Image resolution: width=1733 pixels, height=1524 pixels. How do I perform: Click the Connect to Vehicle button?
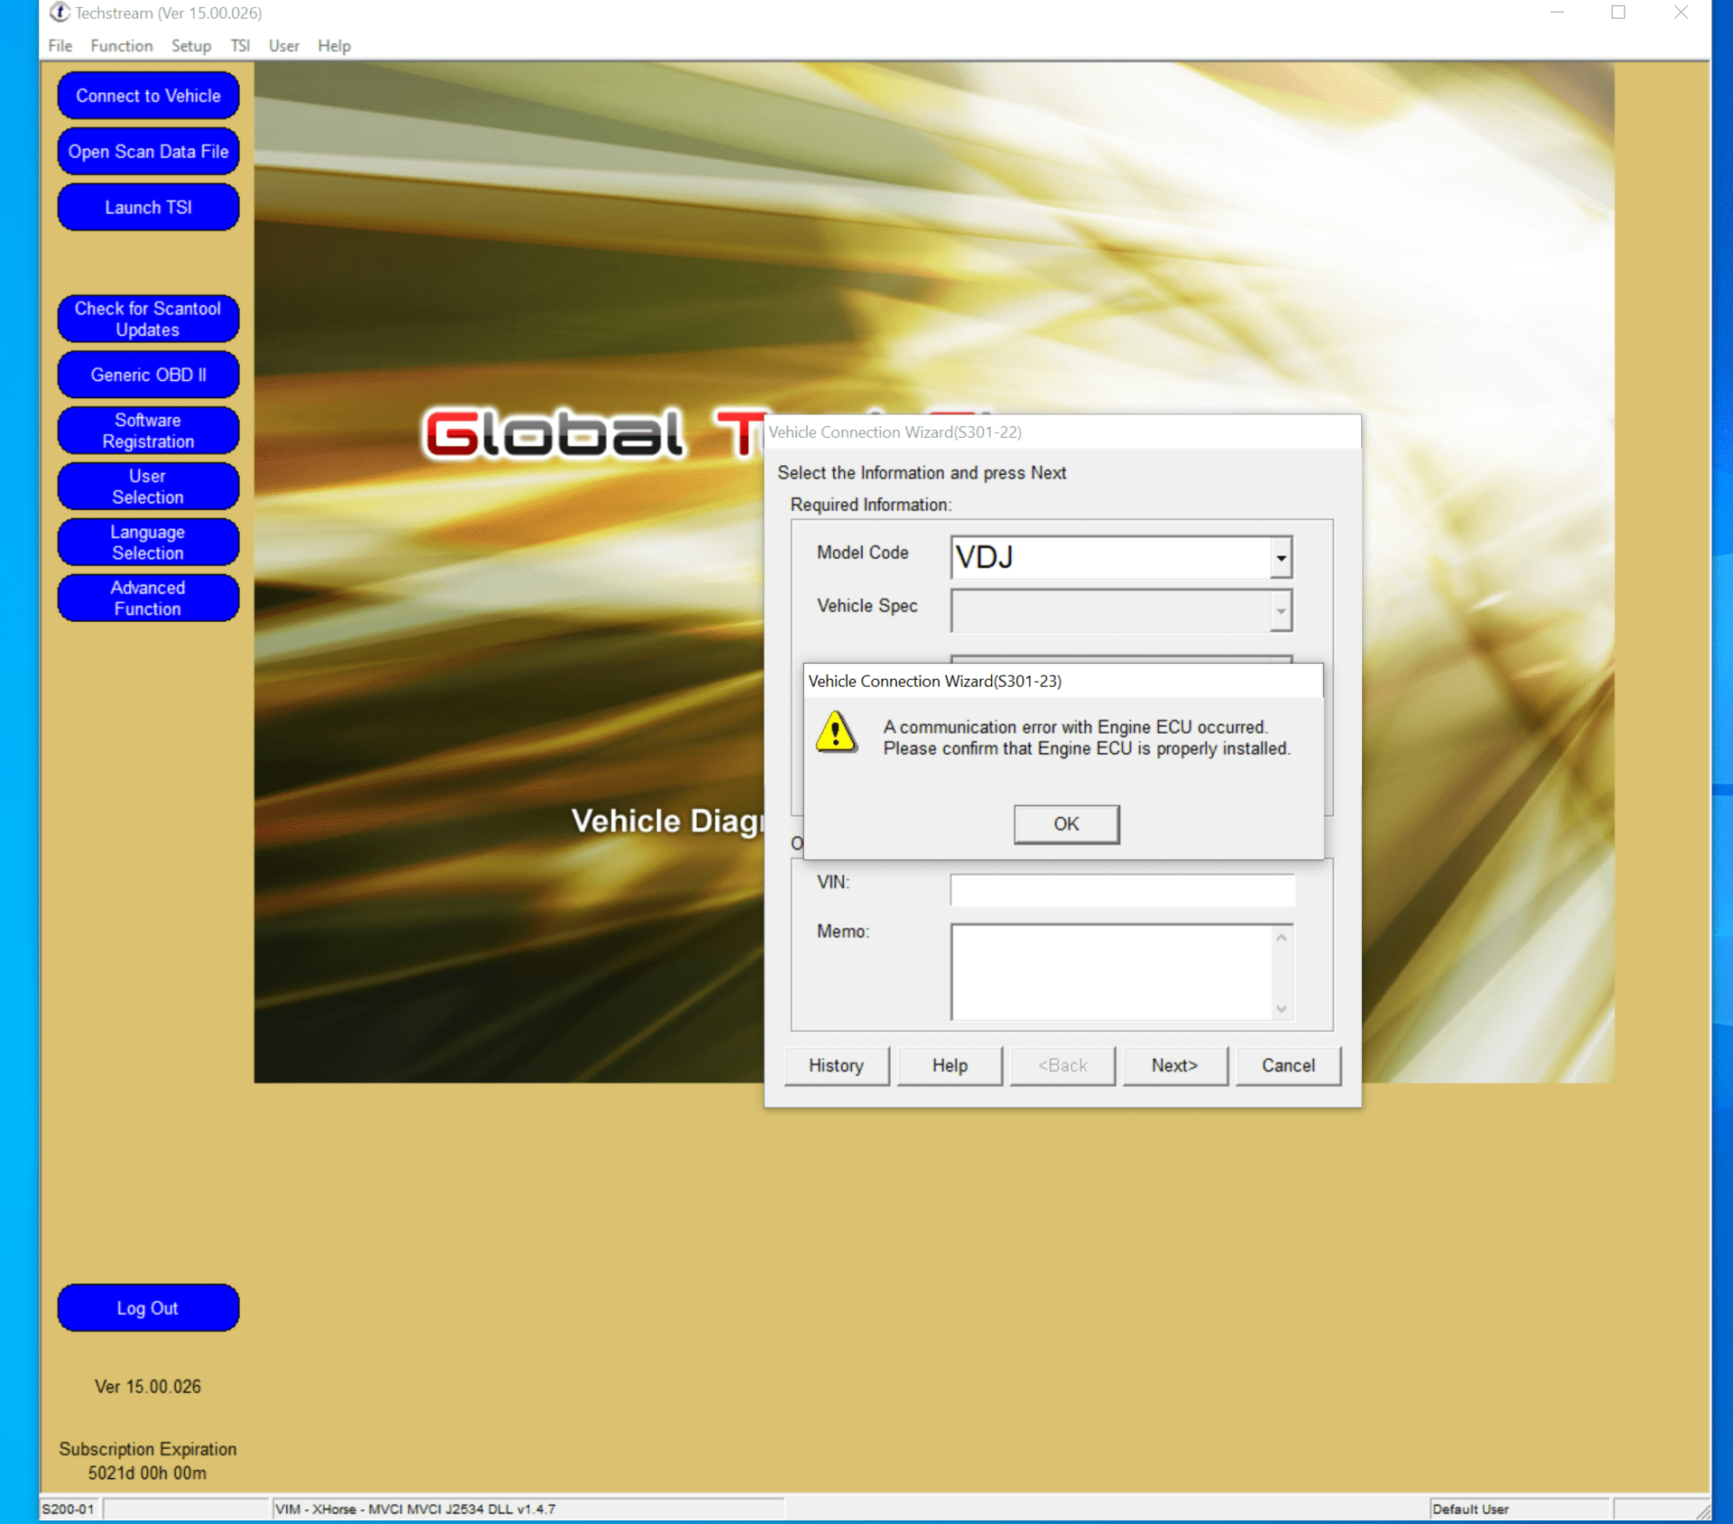click(148, 96)
